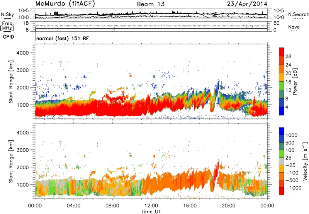Image resolution: width=309 pixels, height=214 pixels.
Task: Click the 'Freq. [MHz]' axis label
Action: [x=7, y=26]
